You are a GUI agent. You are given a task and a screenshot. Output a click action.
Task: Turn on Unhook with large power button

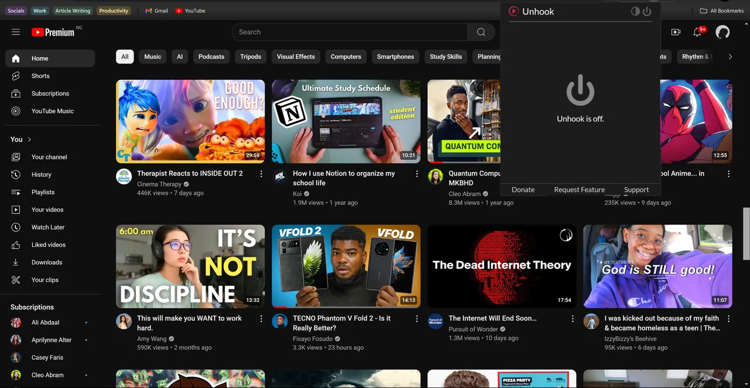point(580,90)
